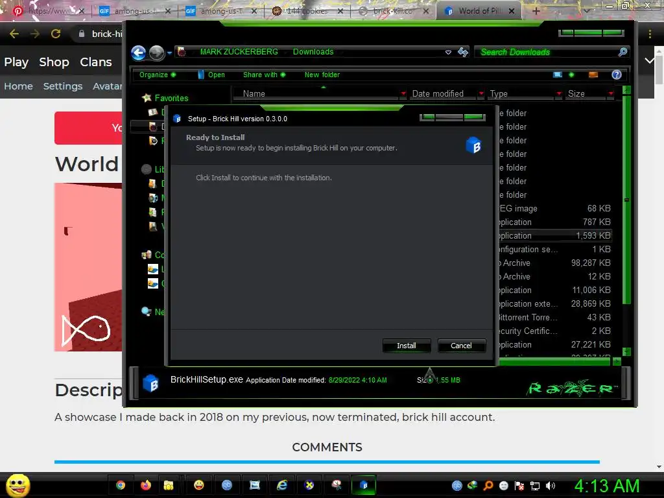Switch to the World of Pil browser tab
This screenshot has width=664, height=498.
coord(479,11)
